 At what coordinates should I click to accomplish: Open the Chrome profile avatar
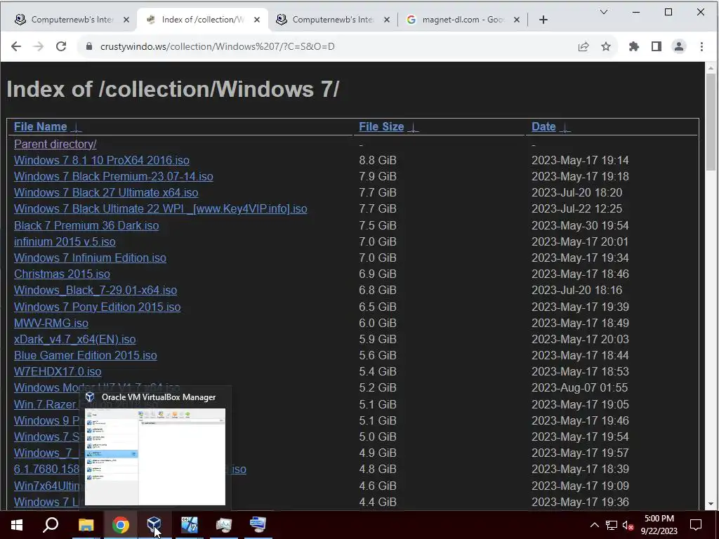tap(679, 46)
